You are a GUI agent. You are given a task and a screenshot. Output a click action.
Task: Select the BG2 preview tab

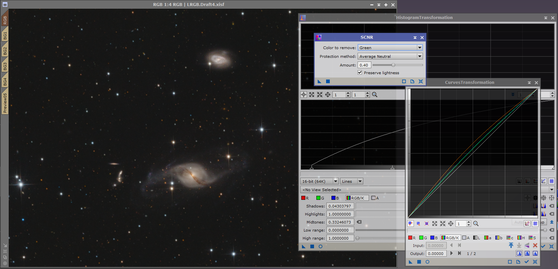(5, 51)
